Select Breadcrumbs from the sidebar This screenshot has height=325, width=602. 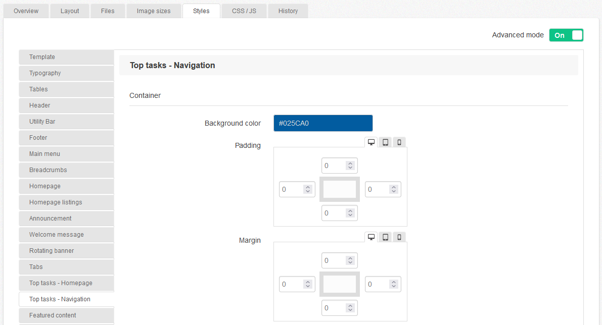66,170
